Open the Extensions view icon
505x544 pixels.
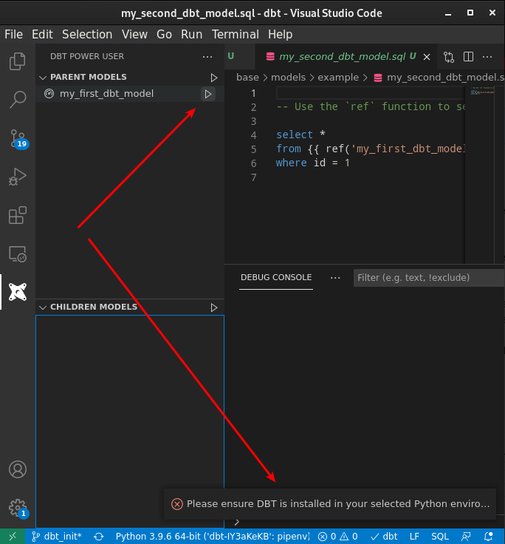point(17,215)
